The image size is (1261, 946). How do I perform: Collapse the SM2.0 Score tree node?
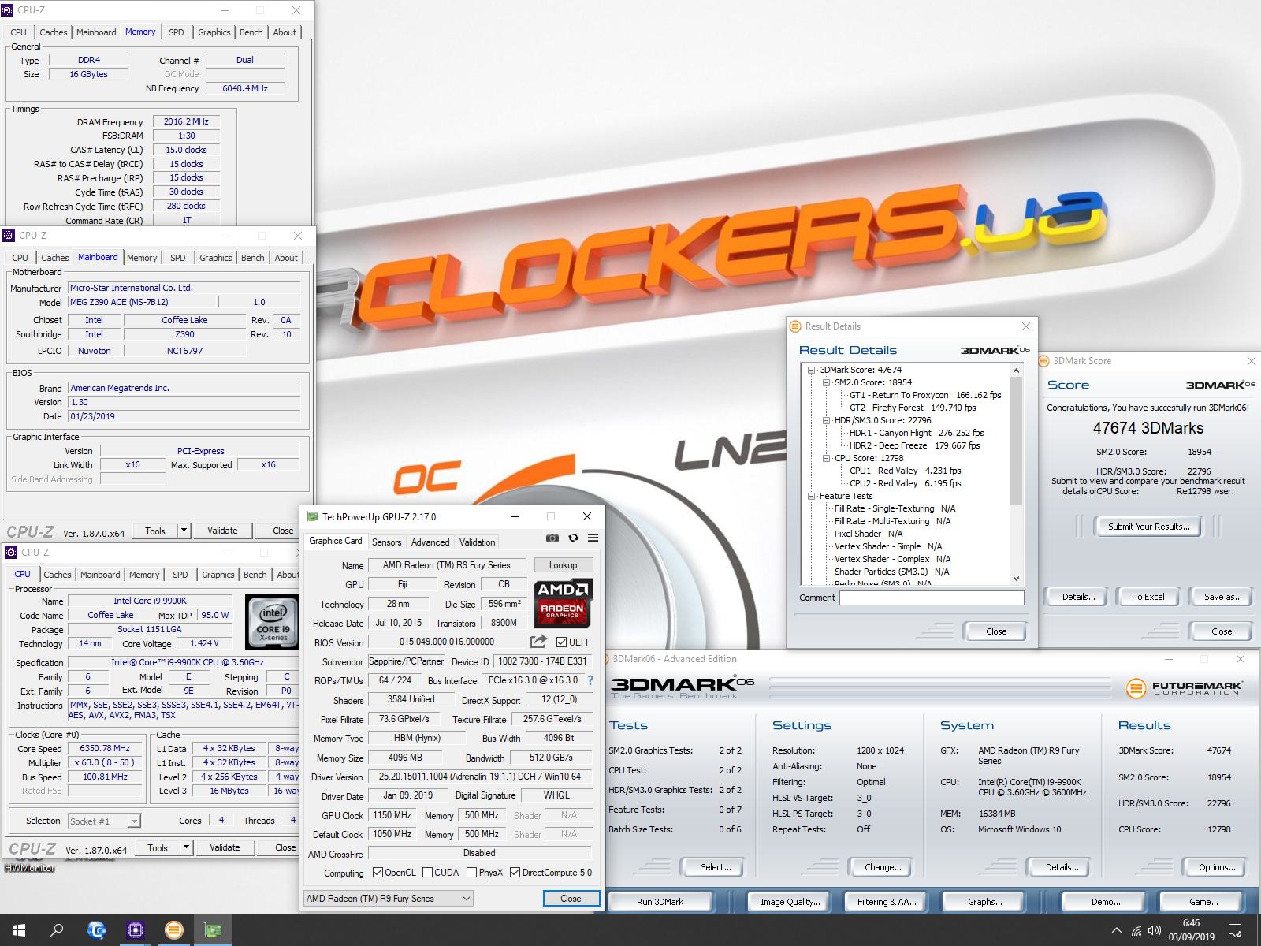click(826, 382)
